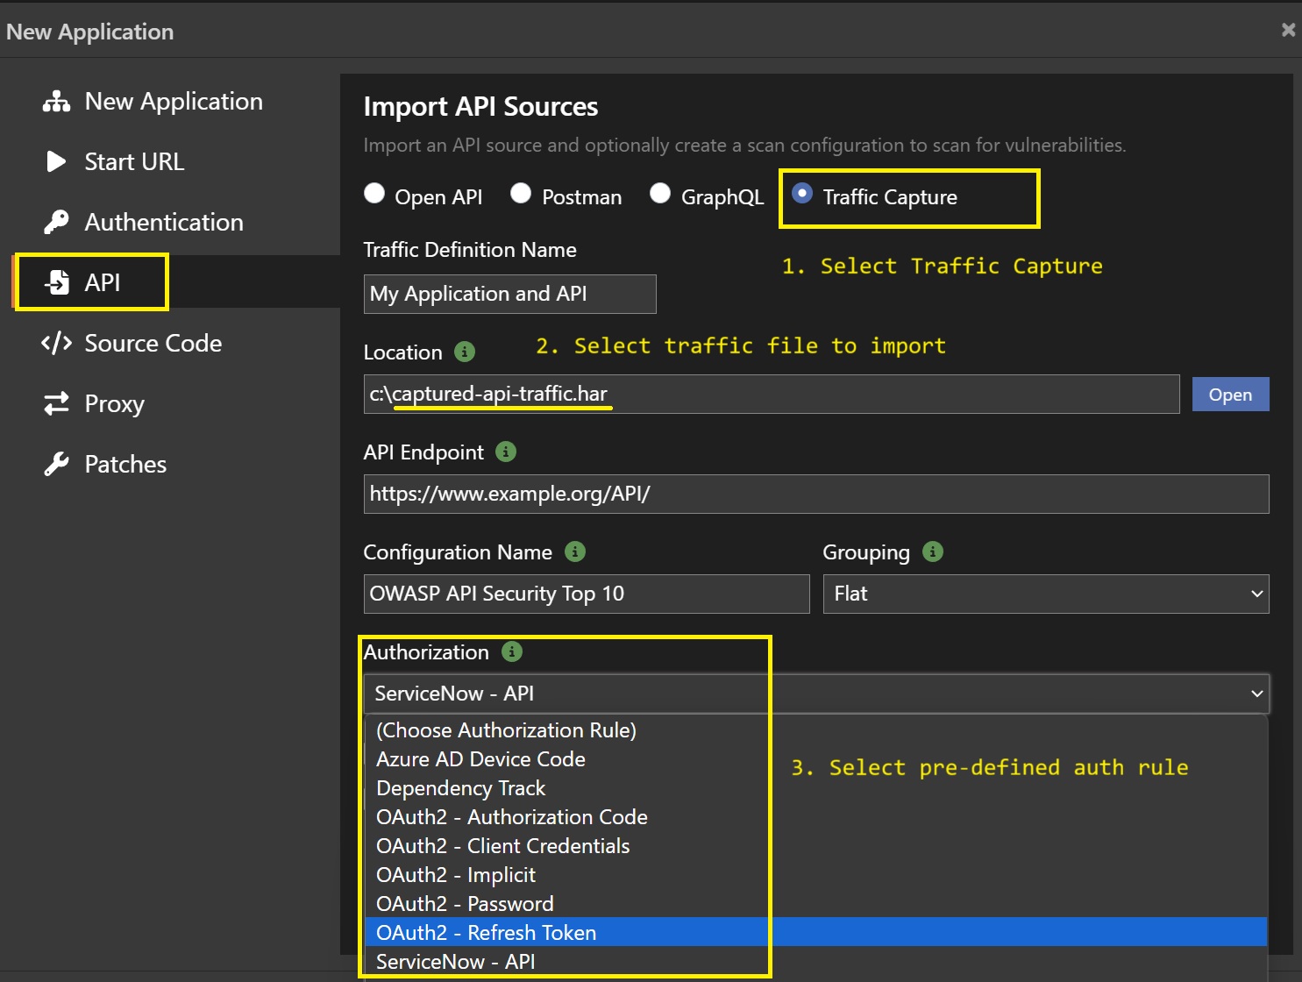Click the Patches wrench icon
Screen dimensions: 1302x982
(56, 464)
